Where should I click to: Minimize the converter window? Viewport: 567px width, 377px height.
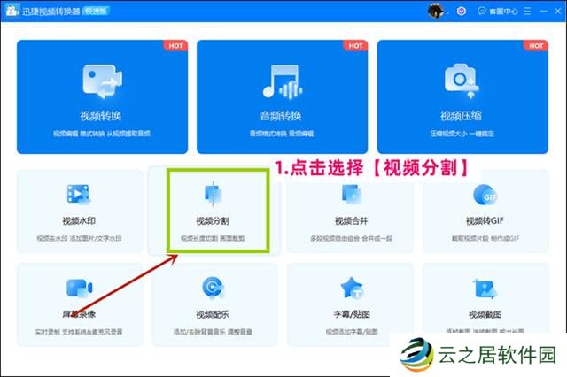(x=542, y=12)
